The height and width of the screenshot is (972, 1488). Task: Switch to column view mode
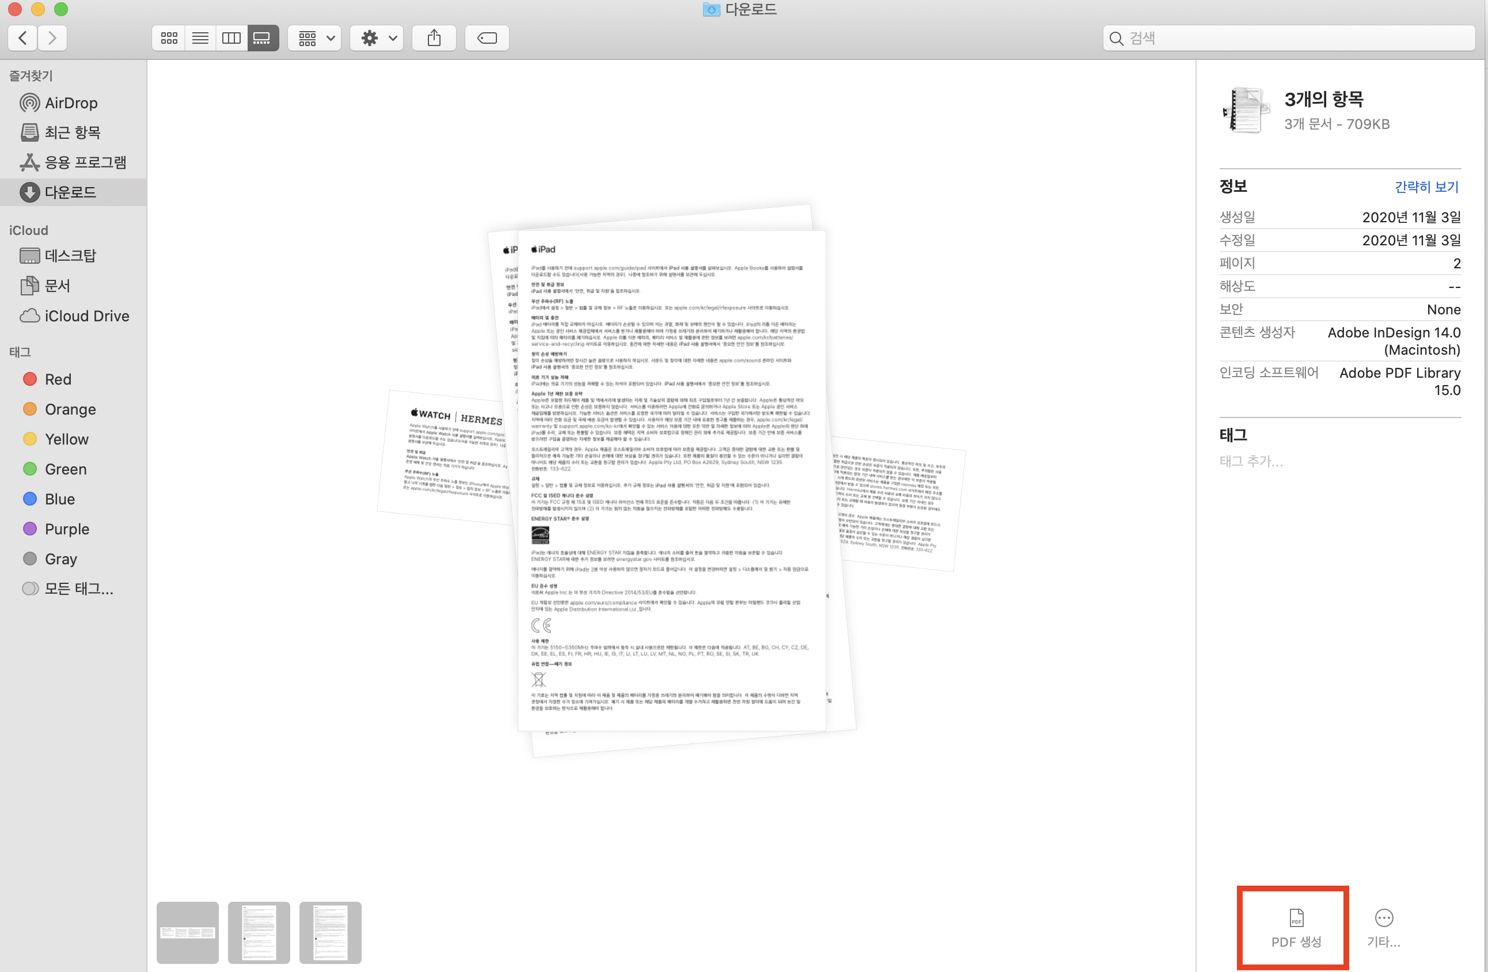click(x=231, y=38)
